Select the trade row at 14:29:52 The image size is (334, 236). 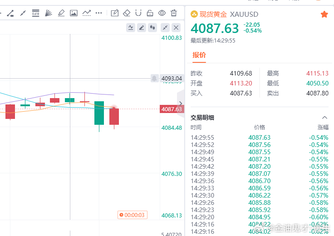(260, 145)
